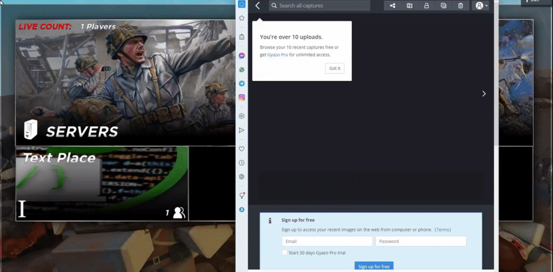Click the Gyazo page vertical scrollbar

pyautogui.click(x=496, y=74)
